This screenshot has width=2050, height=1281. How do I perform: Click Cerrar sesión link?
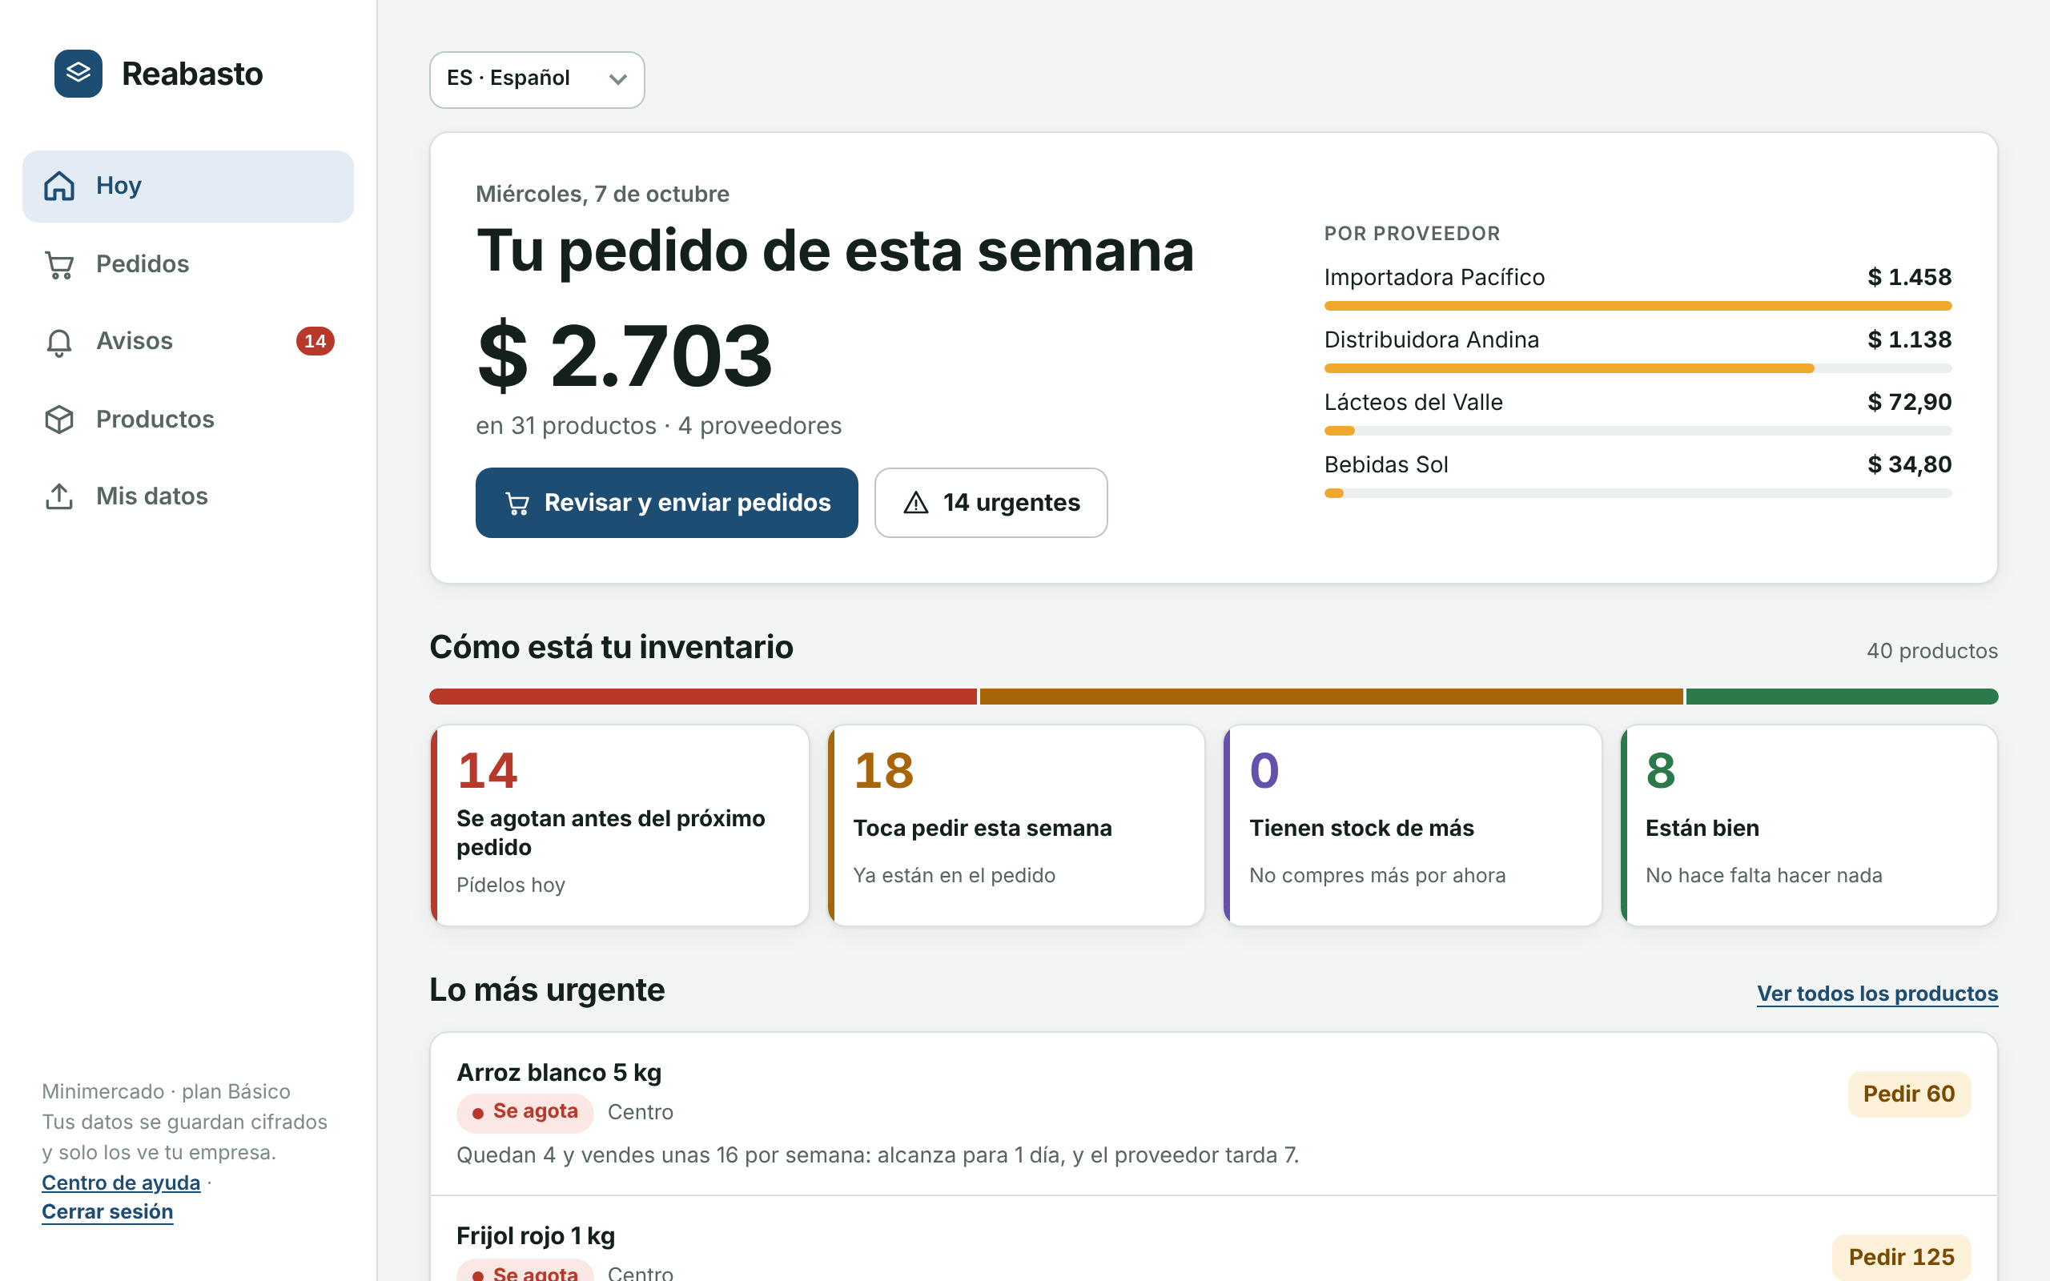[x=107, y=1211]
